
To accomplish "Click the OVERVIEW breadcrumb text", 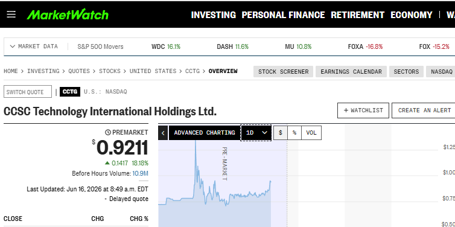I will point(223,71).
